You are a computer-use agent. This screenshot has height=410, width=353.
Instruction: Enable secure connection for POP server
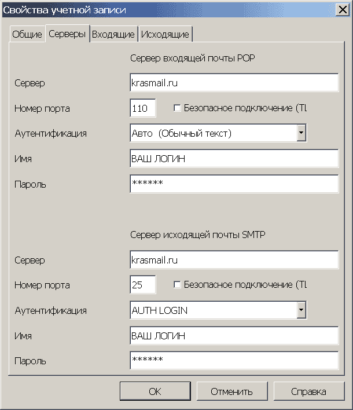coord(177,108)
